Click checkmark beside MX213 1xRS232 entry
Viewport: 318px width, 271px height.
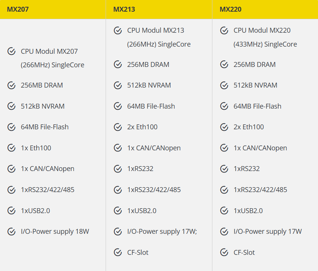[118, 169]
